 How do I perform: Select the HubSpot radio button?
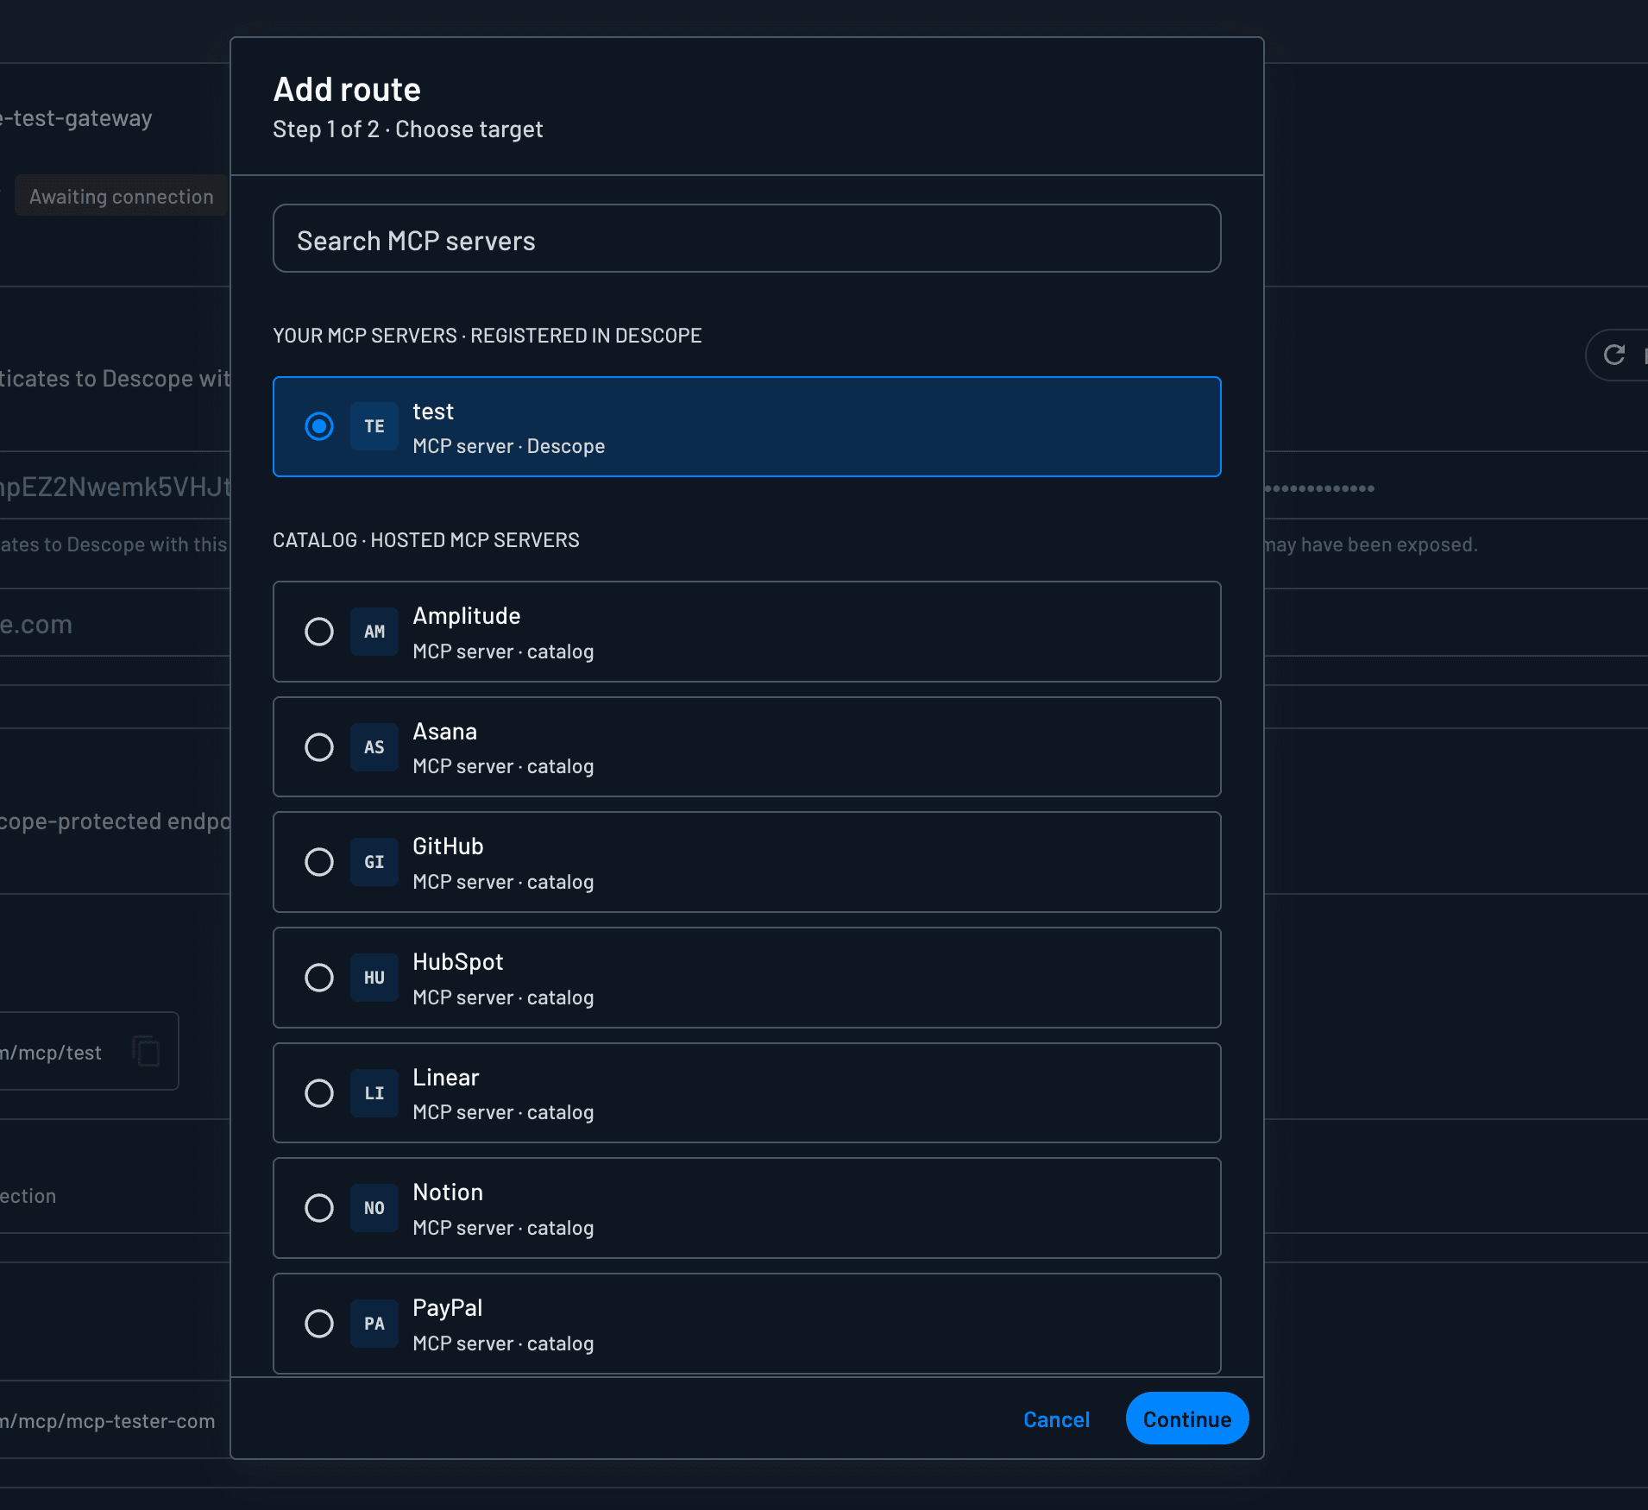[319, 978]
